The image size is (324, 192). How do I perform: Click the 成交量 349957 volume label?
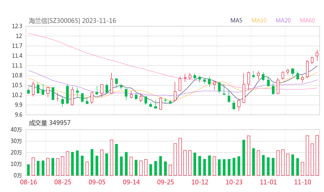[x=49, y=123]
